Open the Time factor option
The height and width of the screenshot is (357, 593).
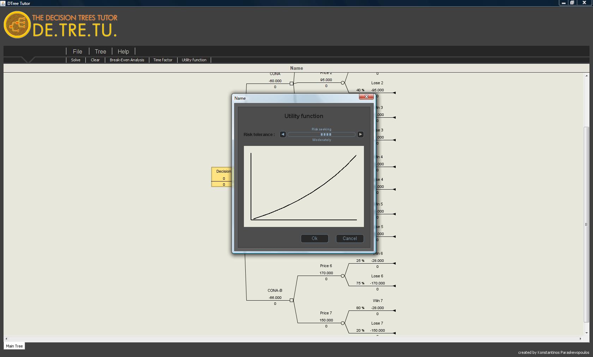click(x=163, y=60)
